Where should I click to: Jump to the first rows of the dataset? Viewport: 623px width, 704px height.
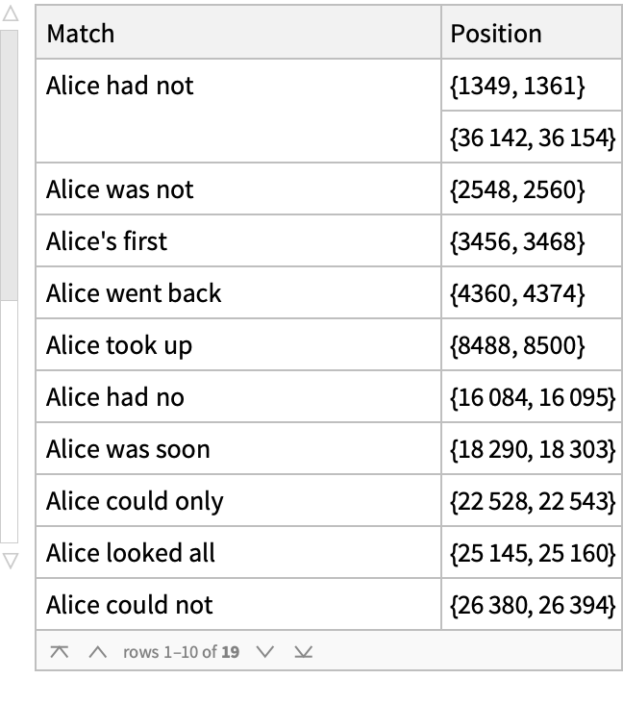pos(60,652)
